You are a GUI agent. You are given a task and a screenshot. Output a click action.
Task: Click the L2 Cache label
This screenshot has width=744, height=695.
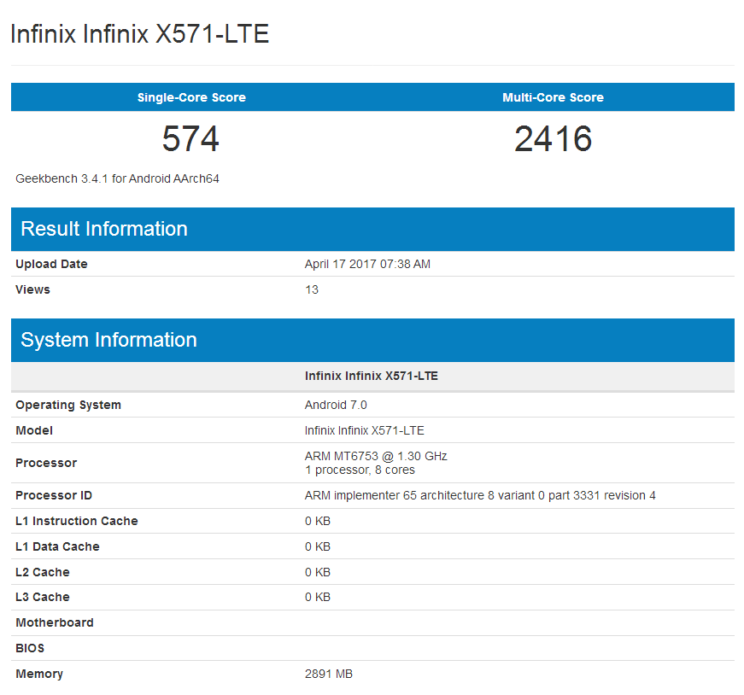pyautogui.click(x=42, y=572)
